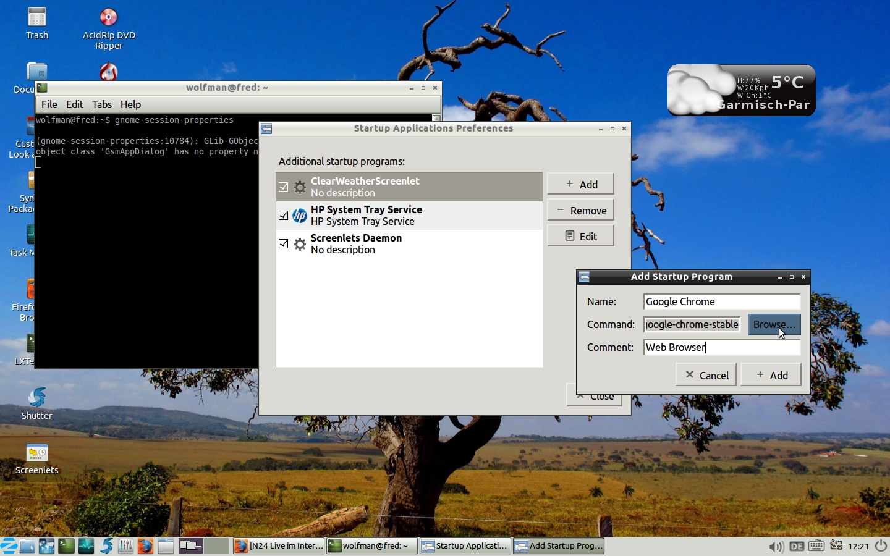Open the Shutter desktop shortcut
890x556 pixels.
(36, 398)
